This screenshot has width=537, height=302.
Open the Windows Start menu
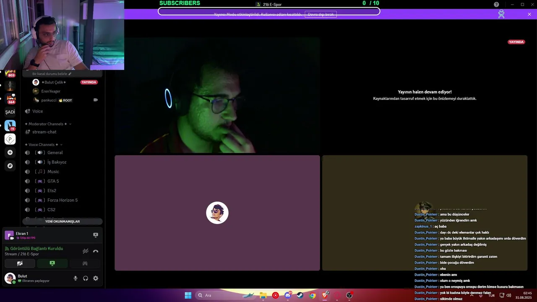[x=188, y=295]
